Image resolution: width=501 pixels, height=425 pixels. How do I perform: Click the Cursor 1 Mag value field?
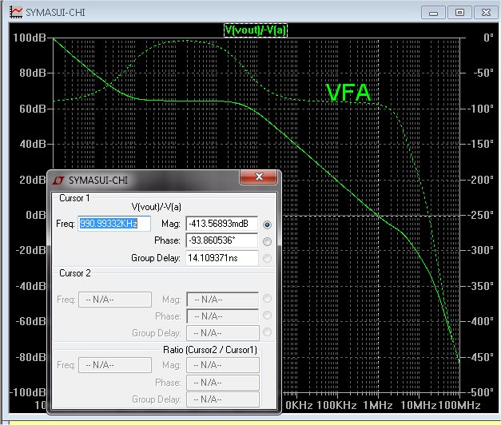tap(222, 224)
